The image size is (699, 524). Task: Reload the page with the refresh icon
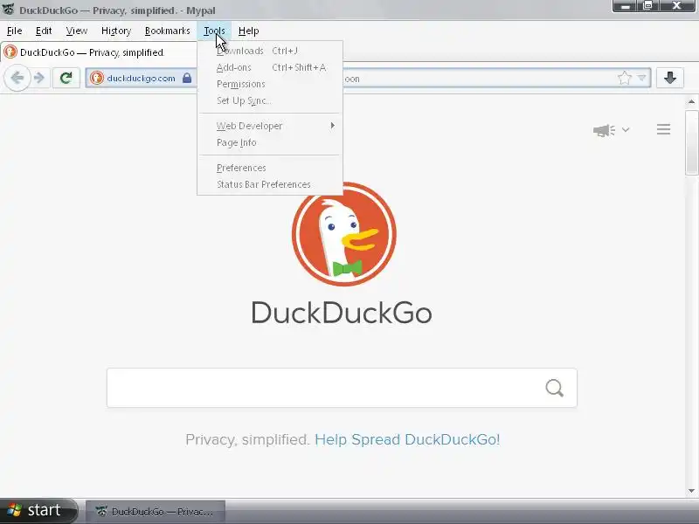click(66, 78)
